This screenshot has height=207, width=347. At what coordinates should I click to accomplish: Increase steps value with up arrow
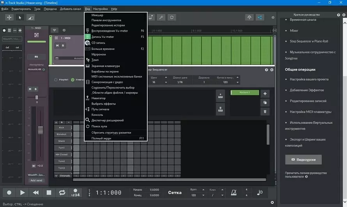166,78
